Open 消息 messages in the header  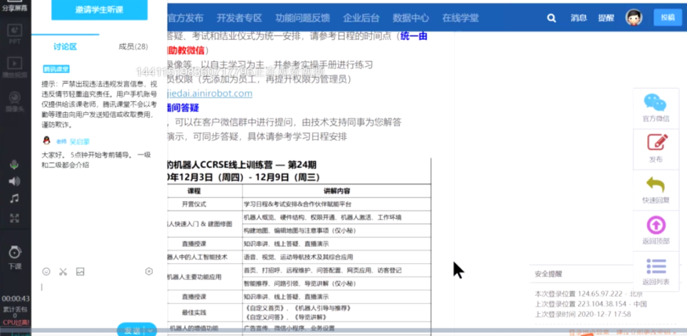578,18
